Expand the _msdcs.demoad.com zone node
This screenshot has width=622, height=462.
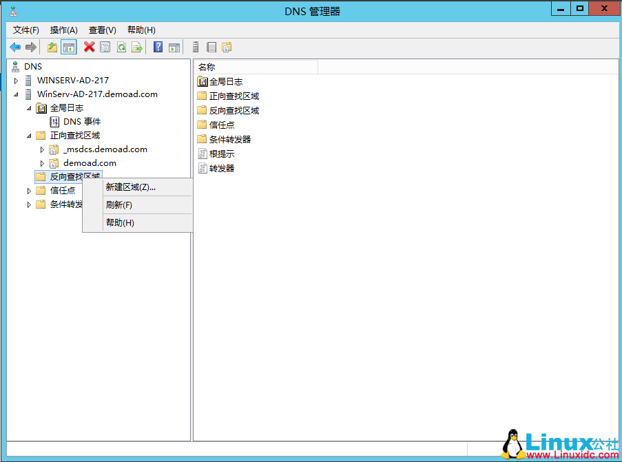pyautogui.click(x=42, y=149)
